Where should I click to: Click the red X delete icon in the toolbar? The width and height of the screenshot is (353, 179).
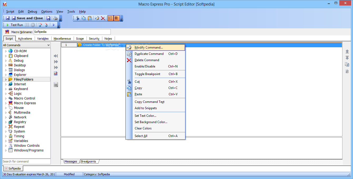[x=103, y=18]
